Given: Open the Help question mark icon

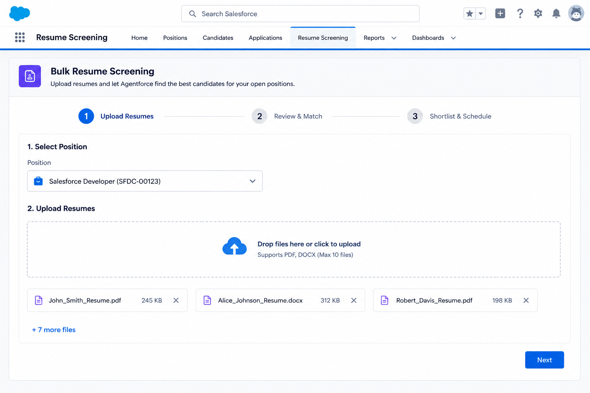Looking at the screenshot, I should tap(520, 13).
